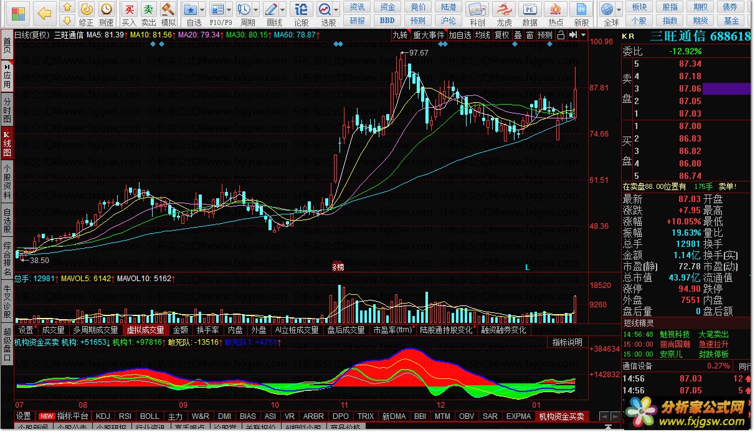Click the yellow down arrow icon

pos(67,22)
